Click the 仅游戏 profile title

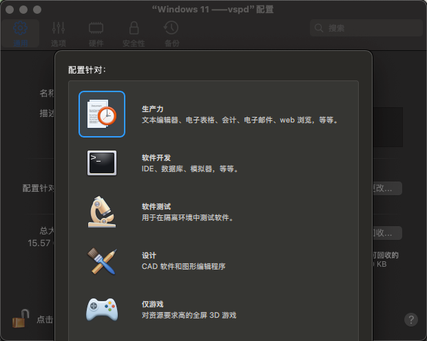[x=152, y=305]
